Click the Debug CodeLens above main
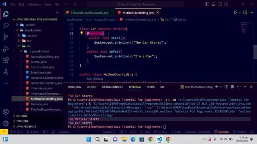The image size is (257, 144). [x=99, y=79]
